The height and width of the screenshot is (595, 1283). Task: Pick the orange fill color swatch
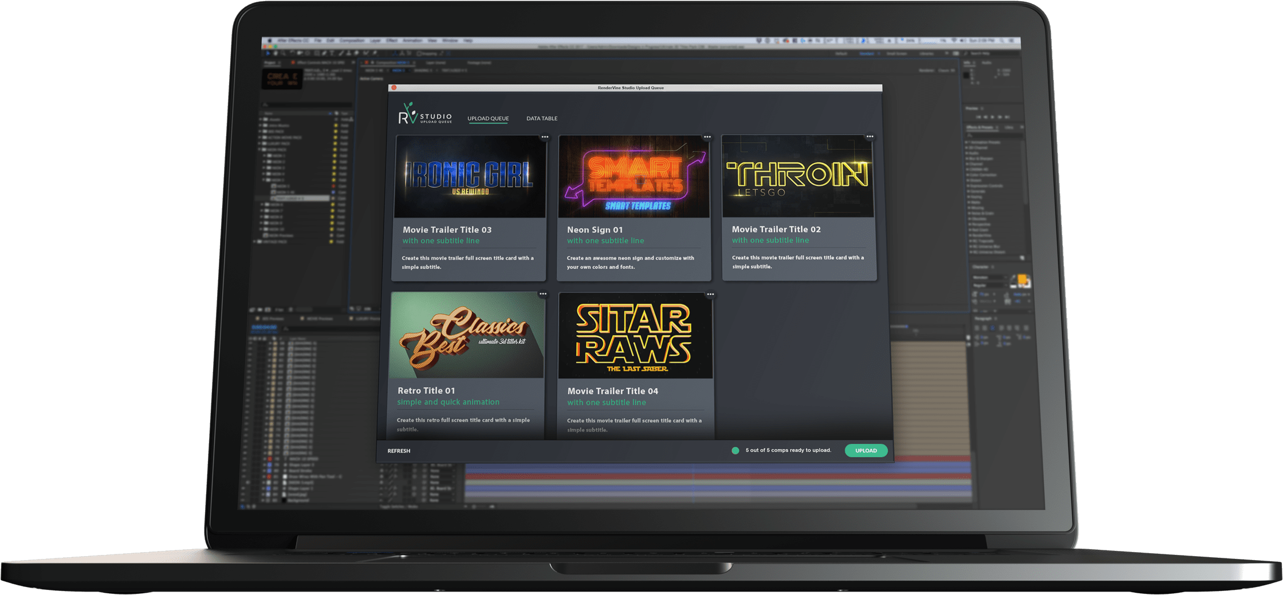click(1022, 280)
